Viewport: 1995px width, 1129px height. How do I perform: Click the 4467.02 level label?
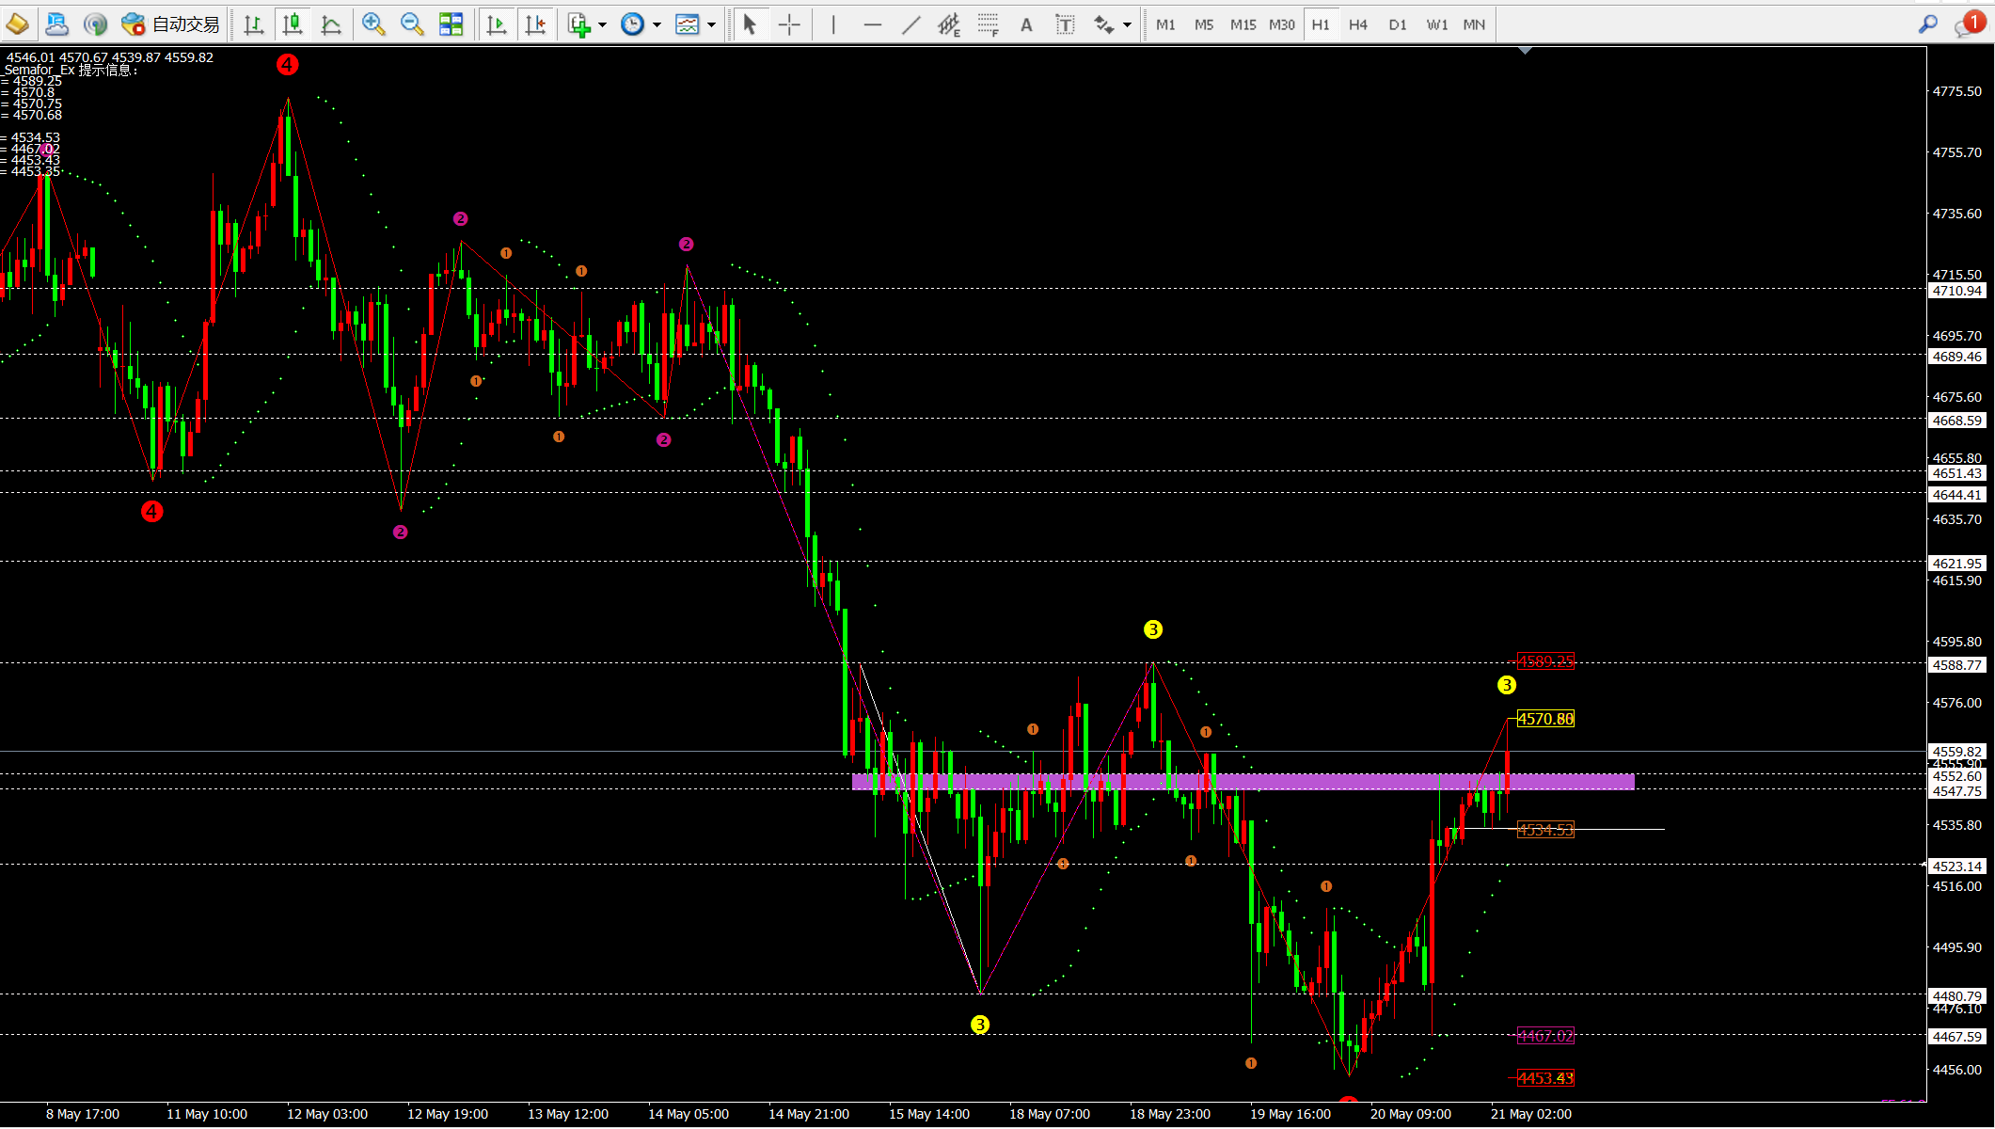1545,1036
